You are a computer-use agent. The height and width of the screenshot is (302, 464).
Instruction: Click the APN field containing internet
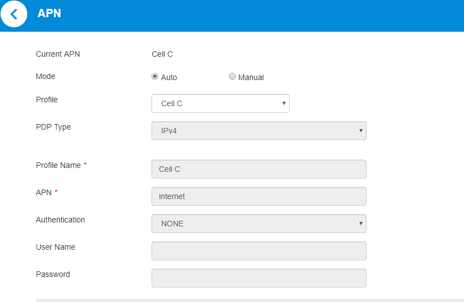[x=259, y=196]
